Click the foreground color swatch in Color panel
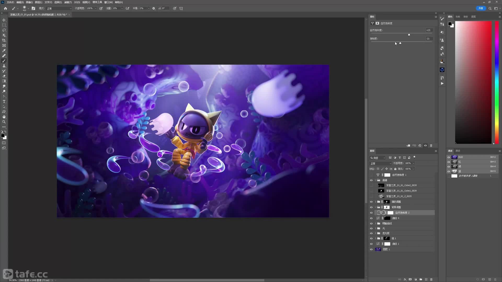This screenshot has height=282, width=502. [x=450, y=24]
